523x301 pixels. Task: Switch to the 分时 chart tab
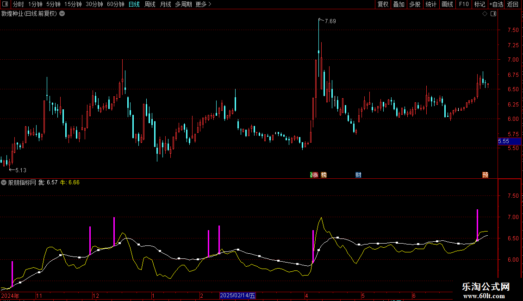click(19, 4)
